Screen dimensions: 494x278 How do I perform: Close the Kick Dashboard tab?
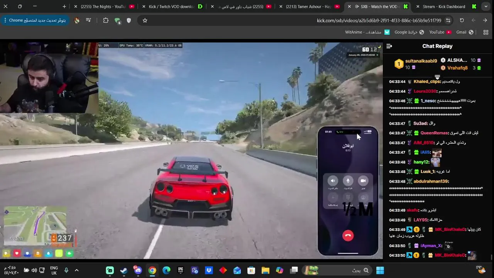pyautogui.click(x=418, y=7)
